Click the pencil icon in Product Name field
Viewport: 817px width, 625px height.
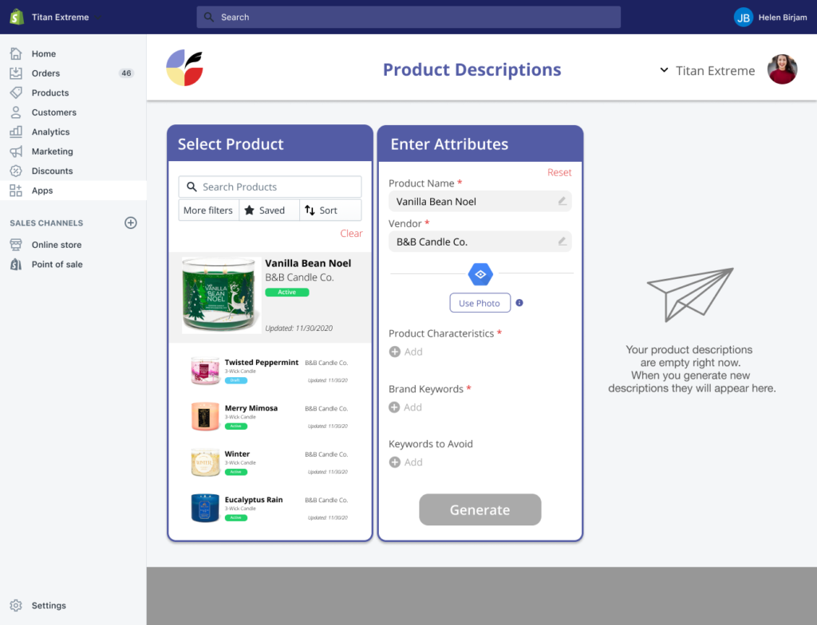coord(562,201)
